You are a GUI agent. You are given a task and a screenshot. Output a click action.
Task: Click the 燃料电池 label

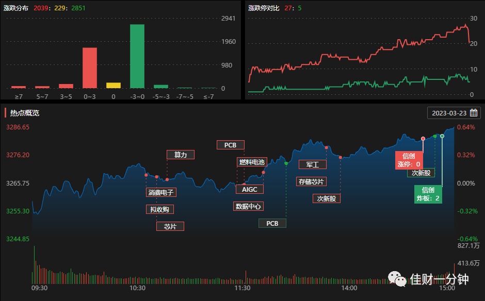pyautogui.click(x=252, y=162)
